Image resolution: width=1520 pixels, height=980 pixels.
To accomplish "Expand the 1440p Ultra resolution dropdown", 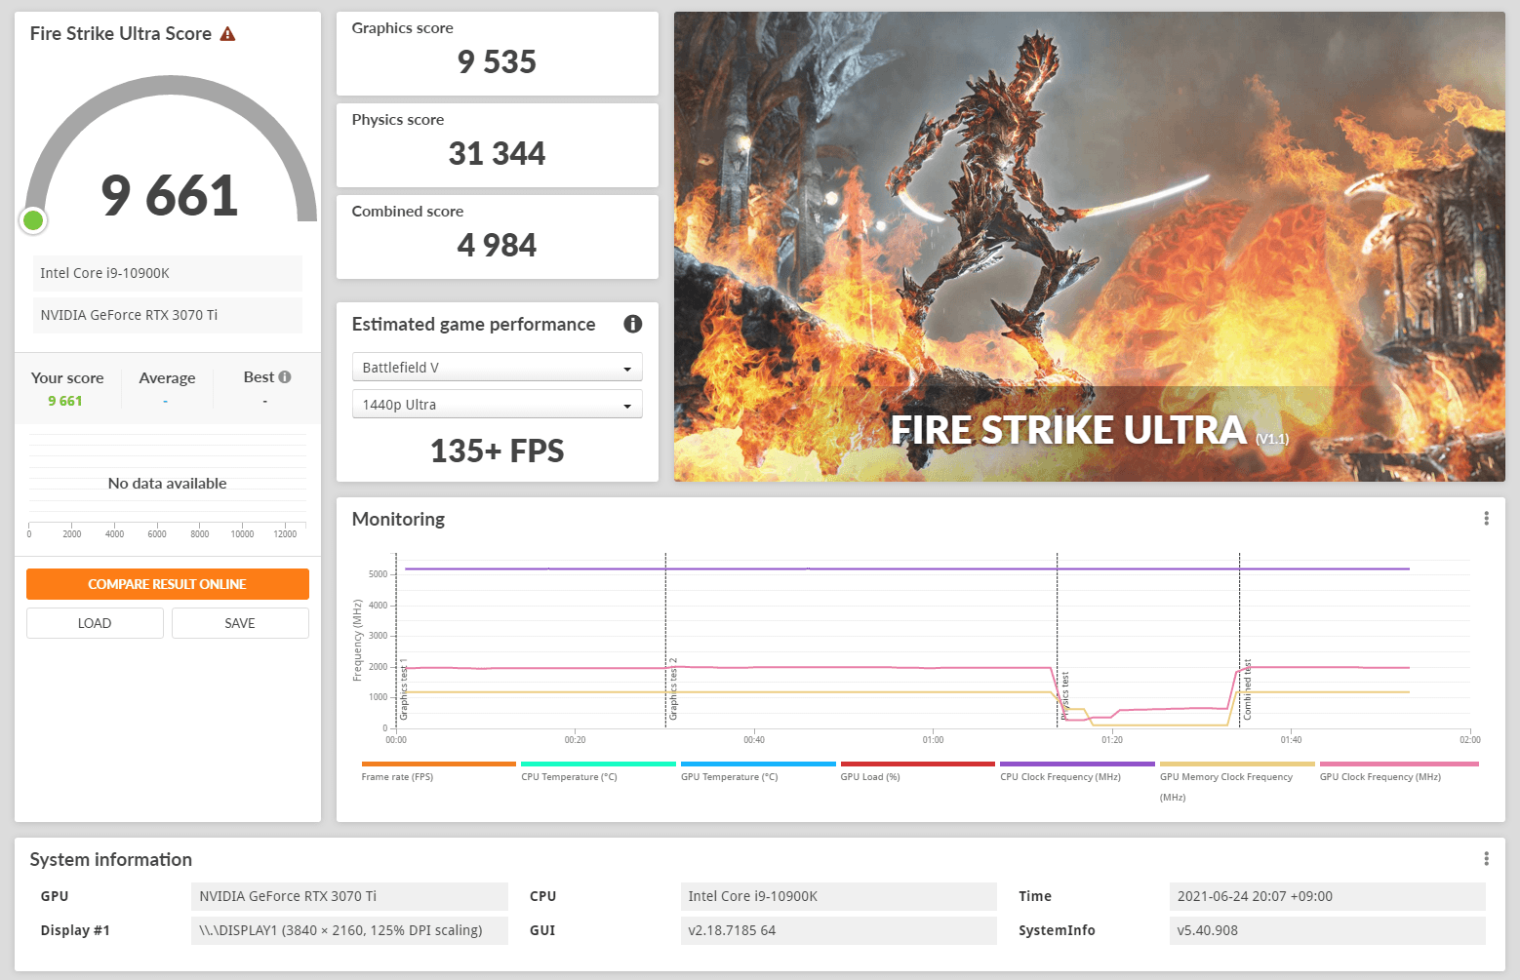I will pos(497,405).
